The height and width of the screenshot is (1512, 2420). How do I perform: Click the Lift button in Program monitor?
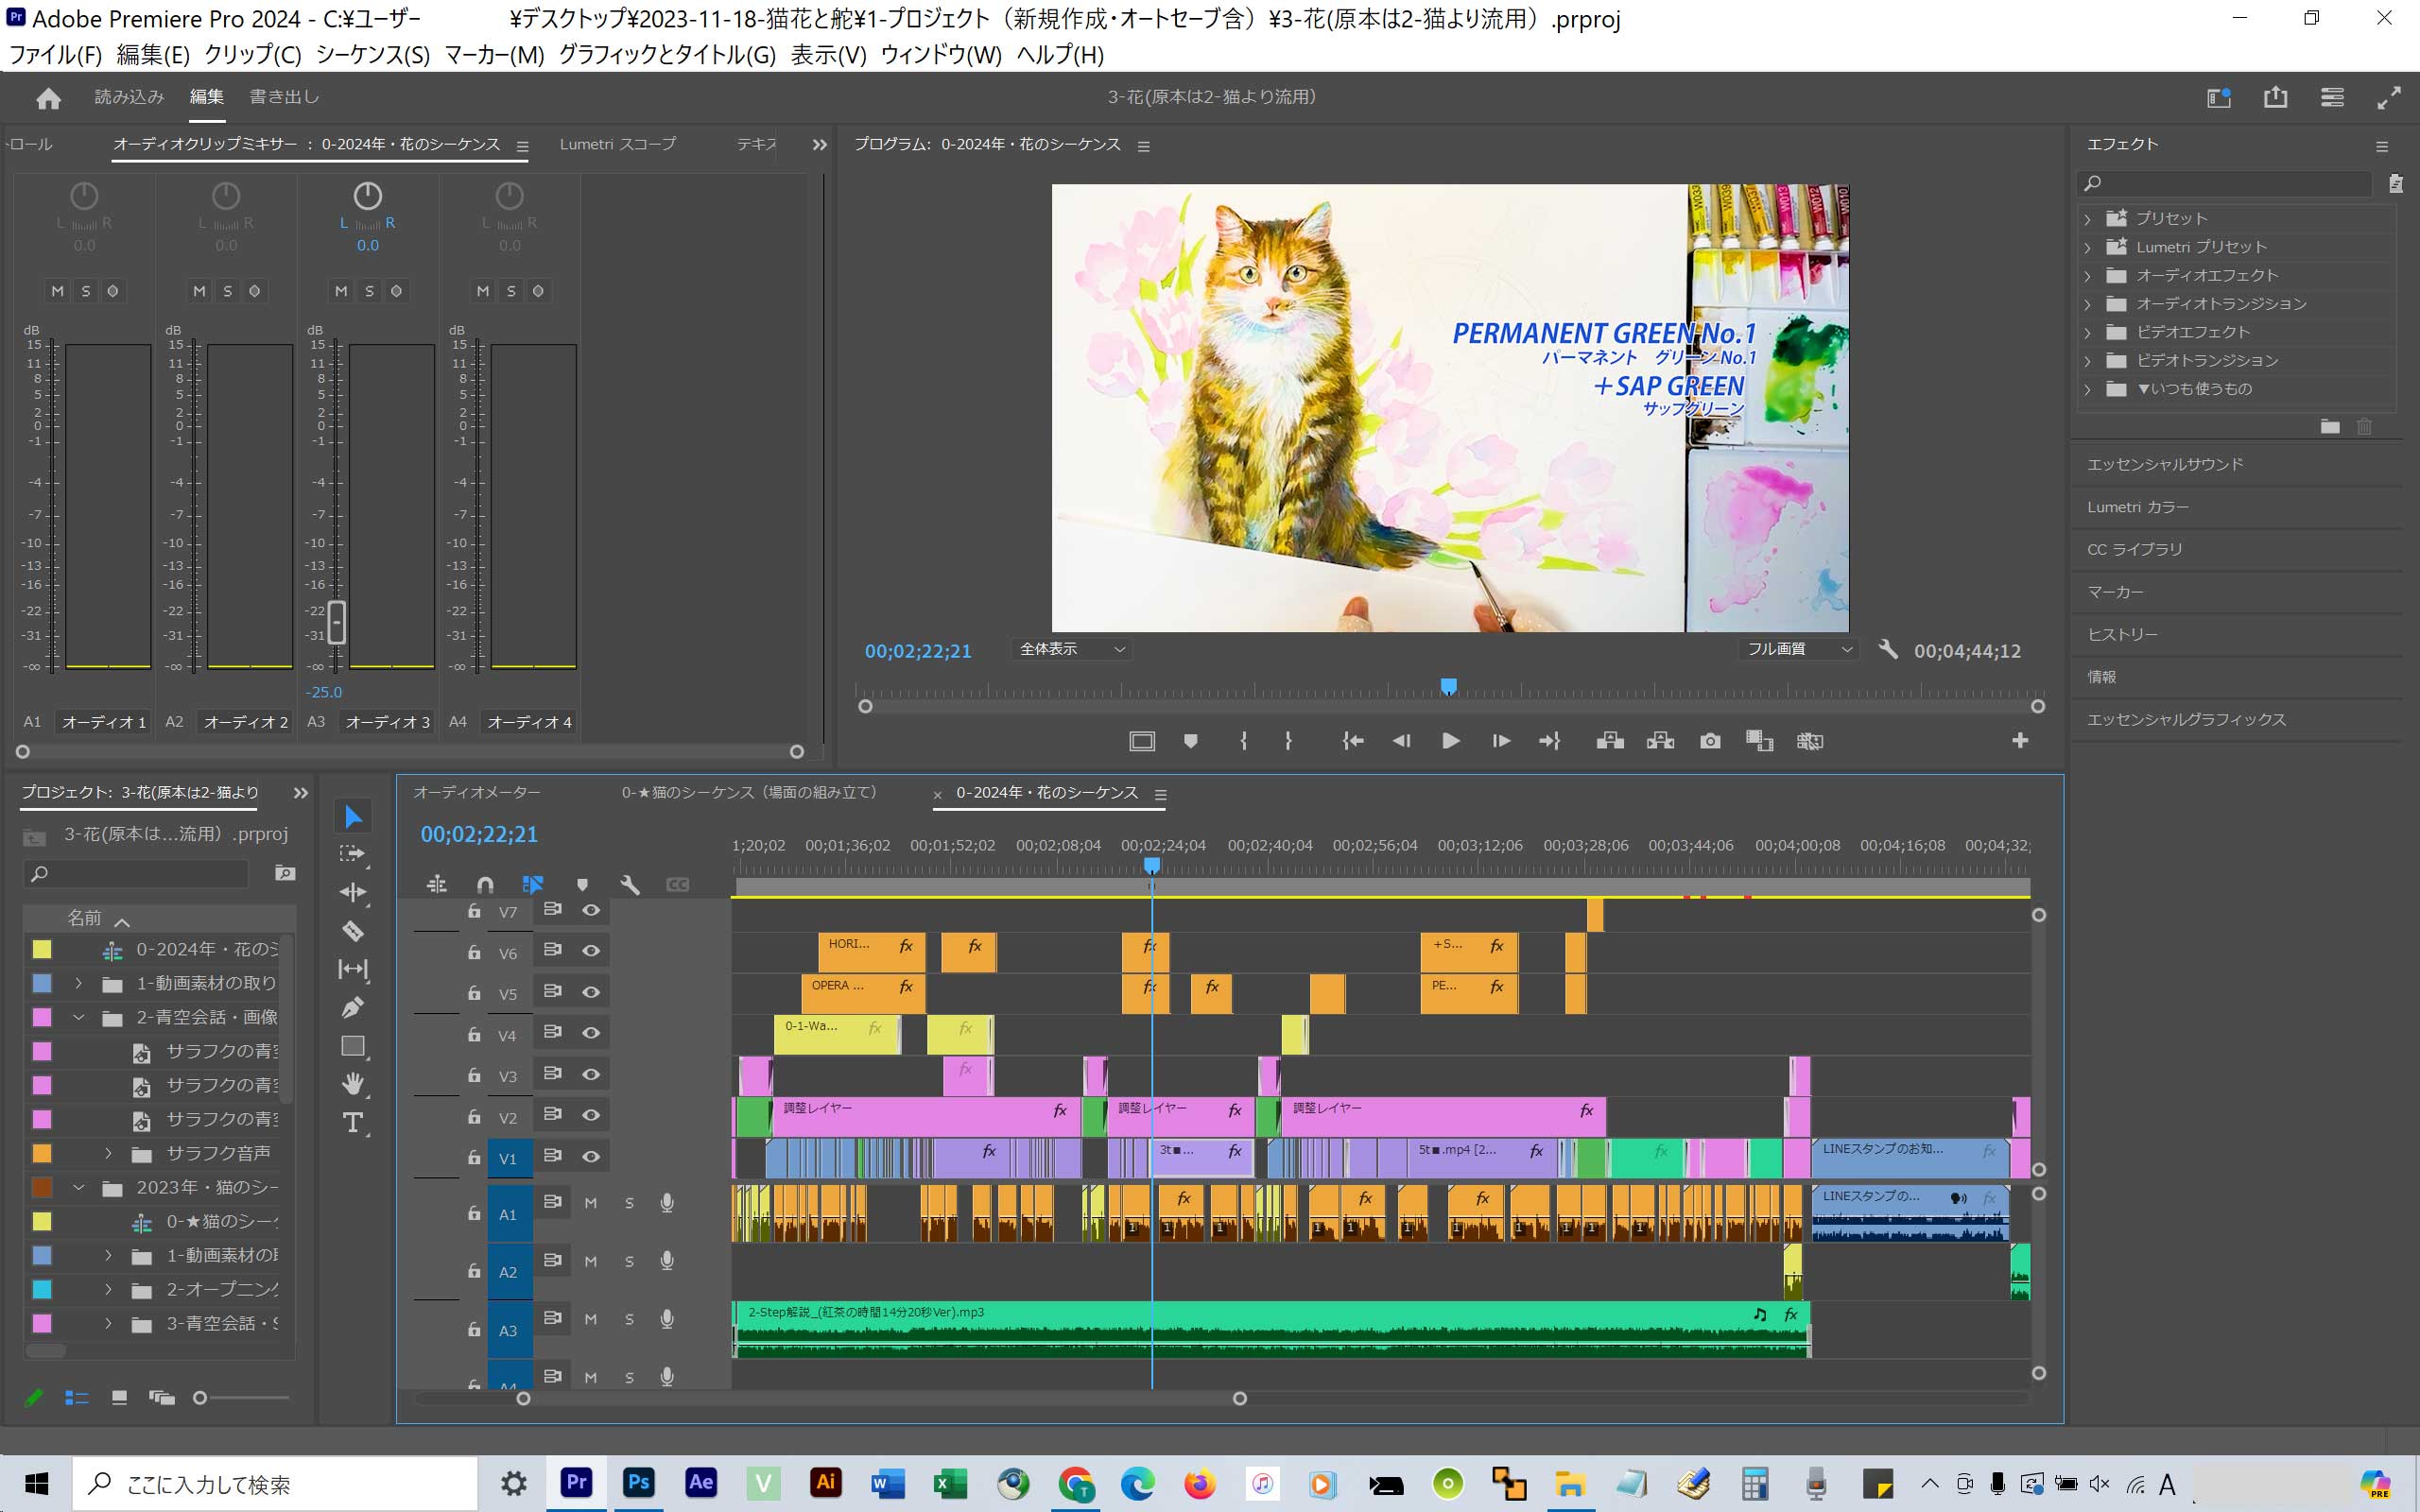pyautogui.click(x=1610, y=741)
